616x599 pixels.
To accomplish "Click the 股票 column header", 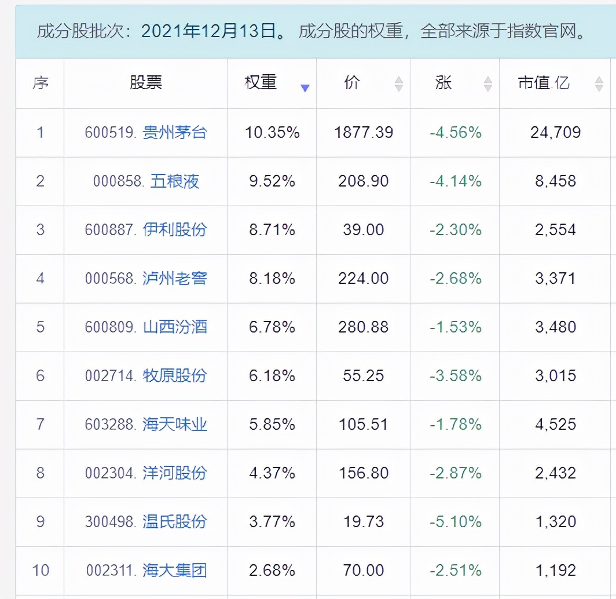I will [145, 83].
